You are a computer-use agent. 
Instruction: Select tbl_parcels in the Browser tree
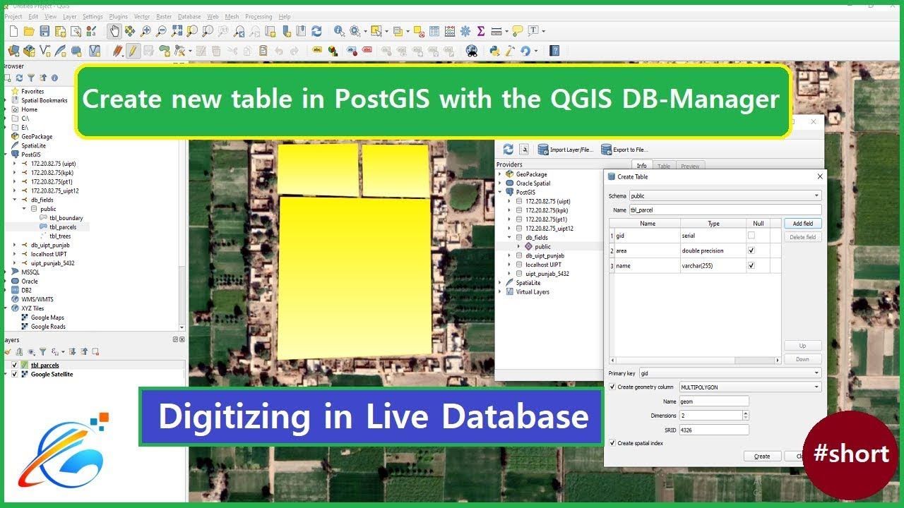[63, 227]
